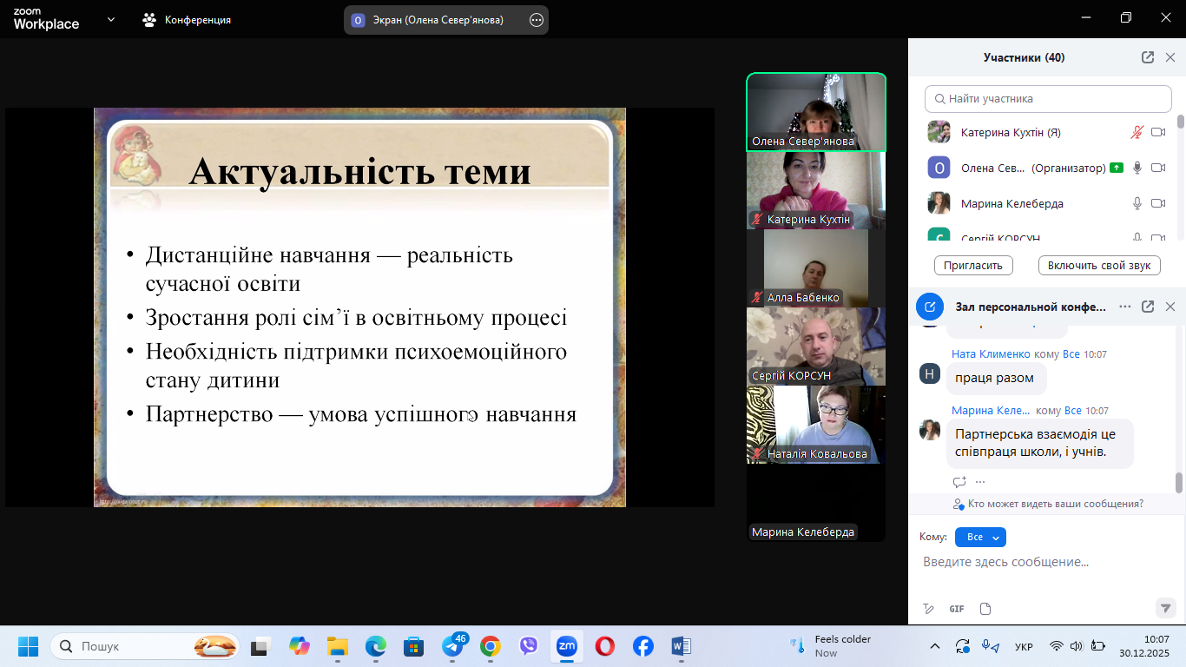Screen dimensions: 1186x667
Task: Open the chat text formatting tool
Action: pos(928,609)
